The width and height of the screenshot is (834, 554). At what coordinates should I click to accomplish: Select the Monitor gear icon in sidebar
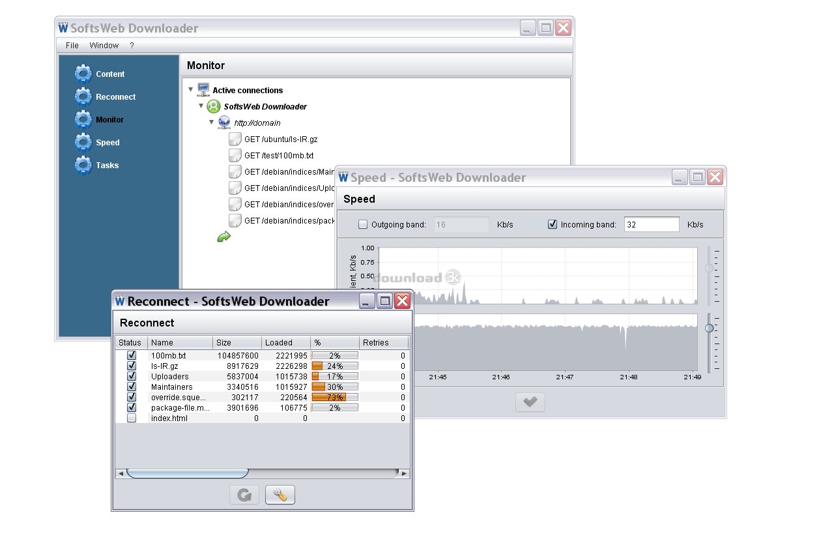pos(83,119)
